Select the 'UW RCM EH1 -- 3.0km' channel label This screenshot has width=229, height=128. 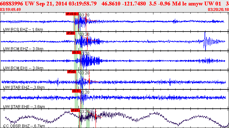point(23,68)
